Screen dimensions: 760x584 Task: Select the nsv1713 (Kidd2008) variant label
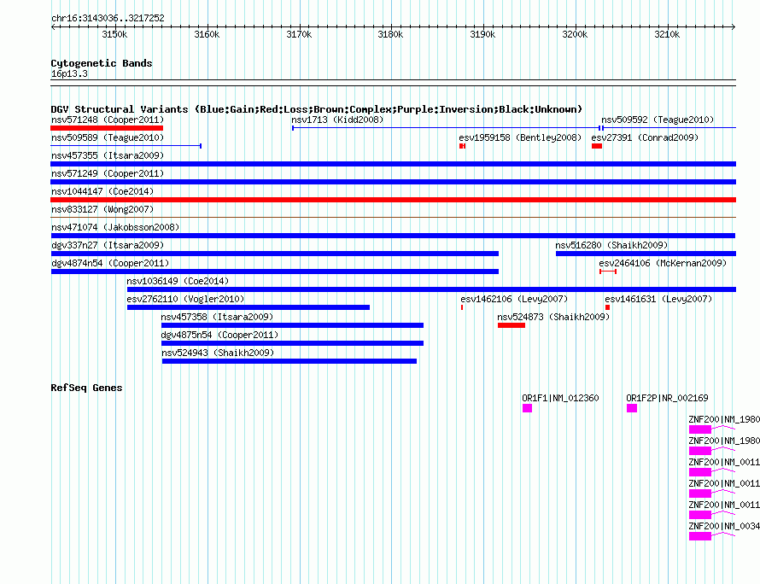[337, 120]
